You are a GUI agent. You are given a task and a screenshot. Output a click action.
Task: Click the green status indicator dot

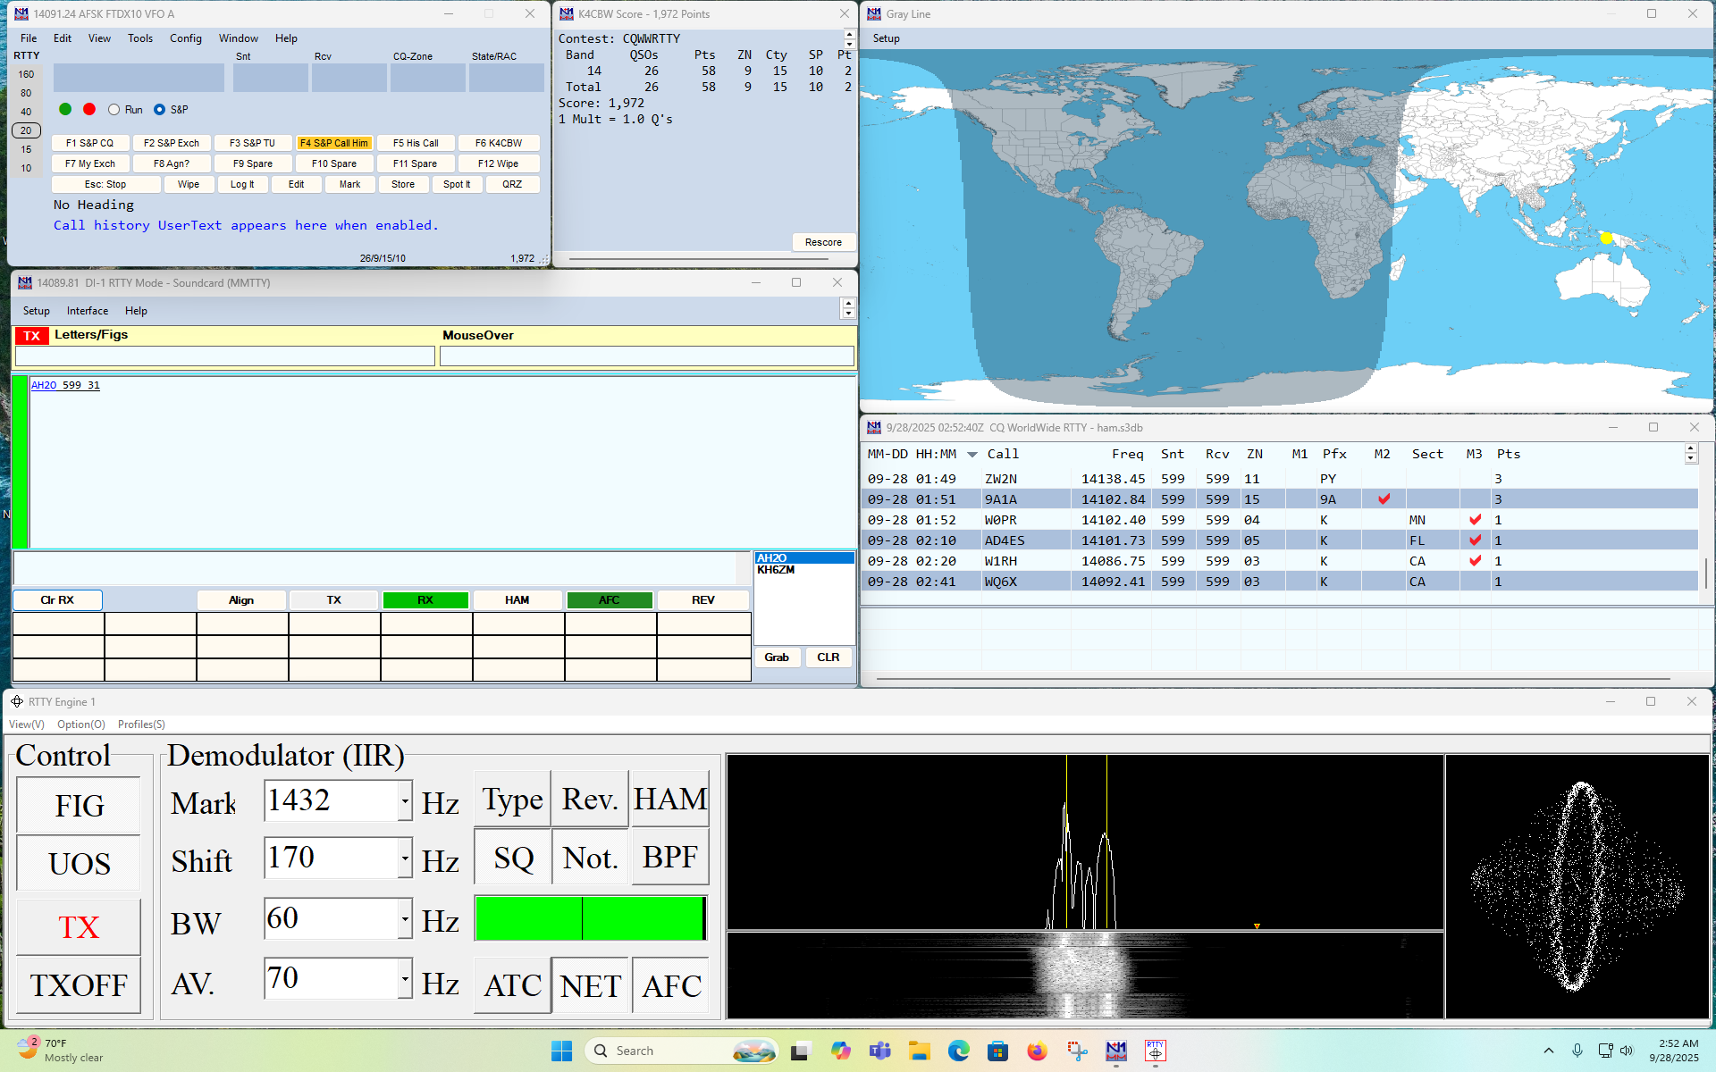(65, 109)
